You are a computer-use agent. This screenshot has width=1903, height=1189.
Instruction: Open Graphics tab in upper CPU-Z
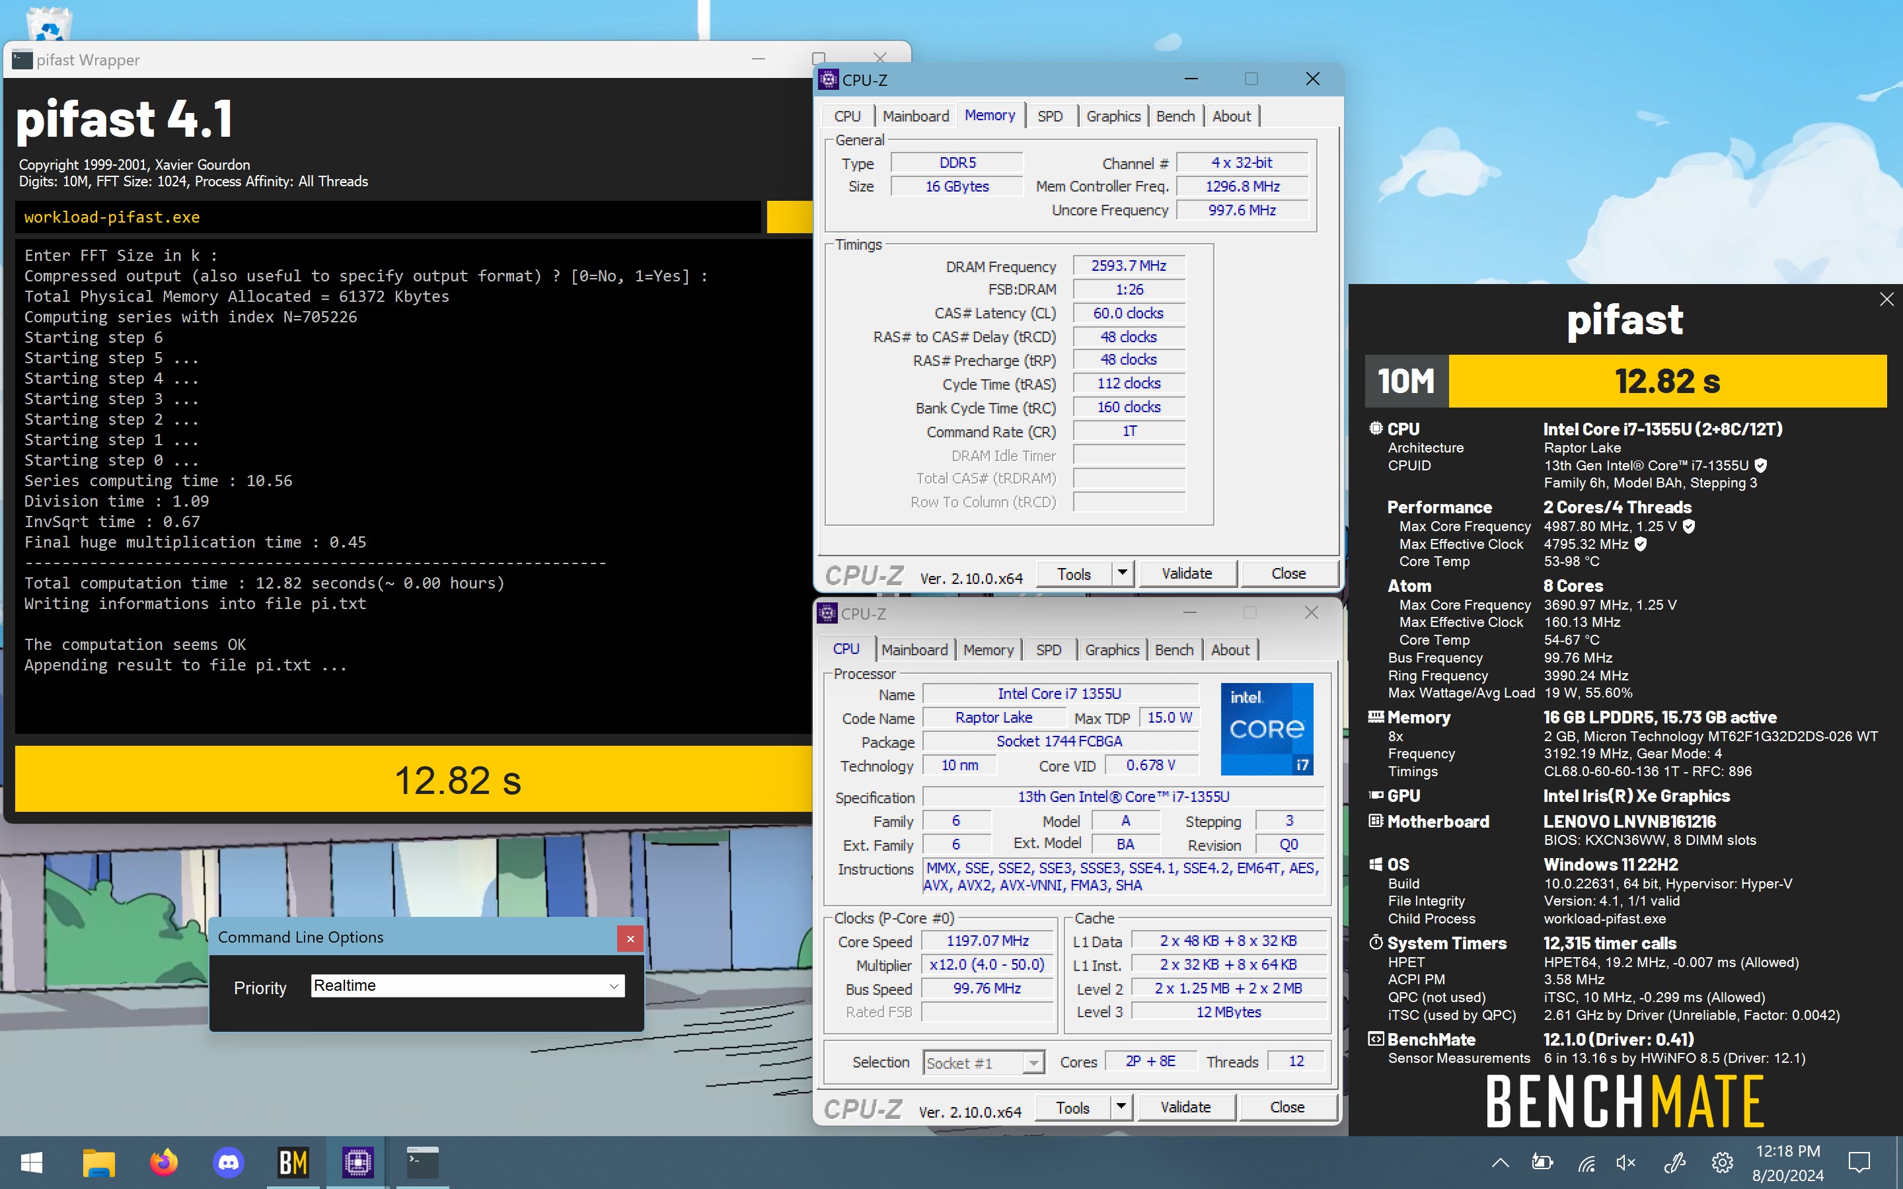coord(1113,116)
